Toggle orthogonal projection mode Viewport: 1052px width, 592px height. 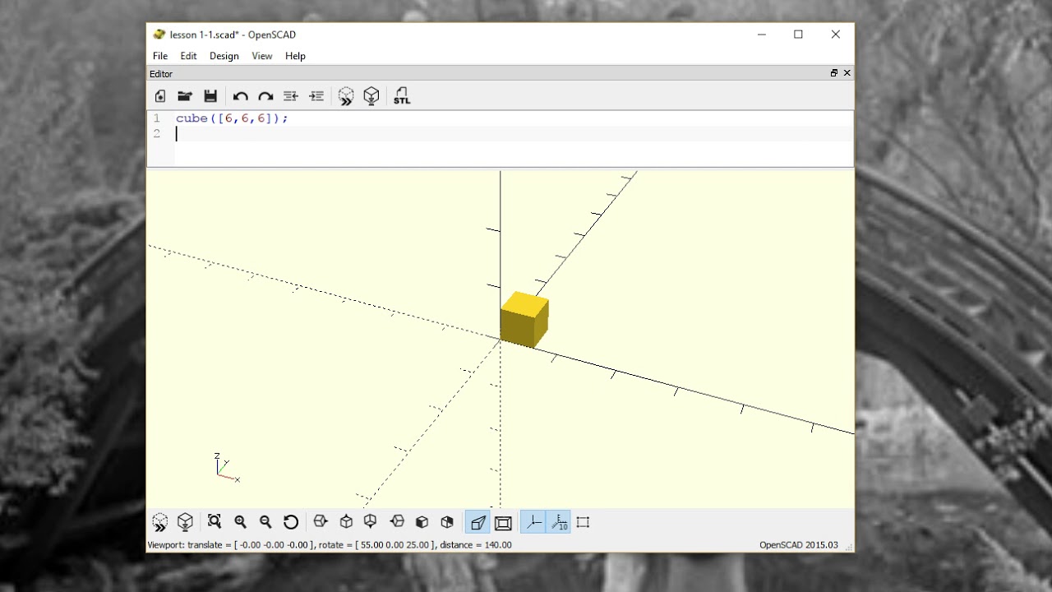click(503, 522)
